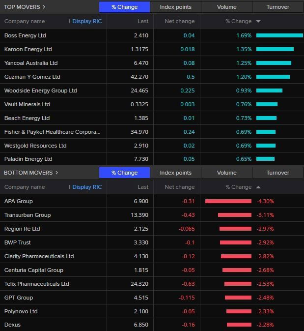Open Woodside Energy Group Ltd
Screen dimensions: 304x331
tap(40, 90)
